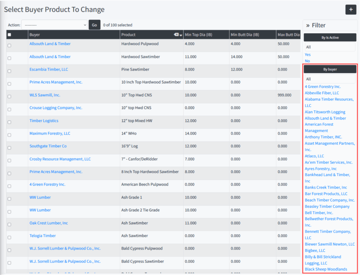Expand the By buyer filter section
The image size is (360, 275).
tap(330, 69)
